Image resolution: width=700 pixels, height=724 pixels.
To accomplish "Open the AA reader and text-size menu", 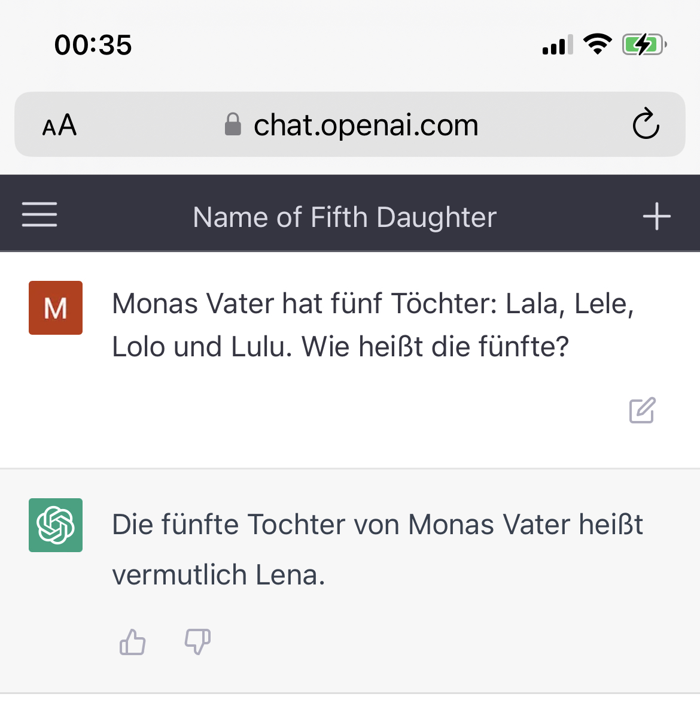I will click(x=59, y=125).
